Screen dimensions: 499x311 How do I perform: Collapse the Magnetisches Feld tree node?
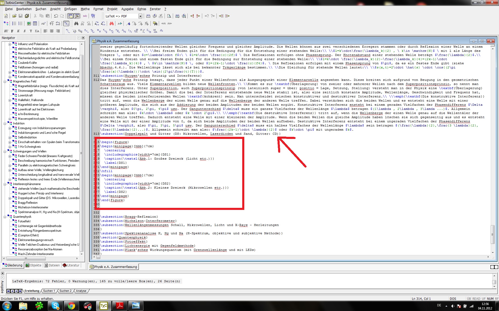(5, 81)
